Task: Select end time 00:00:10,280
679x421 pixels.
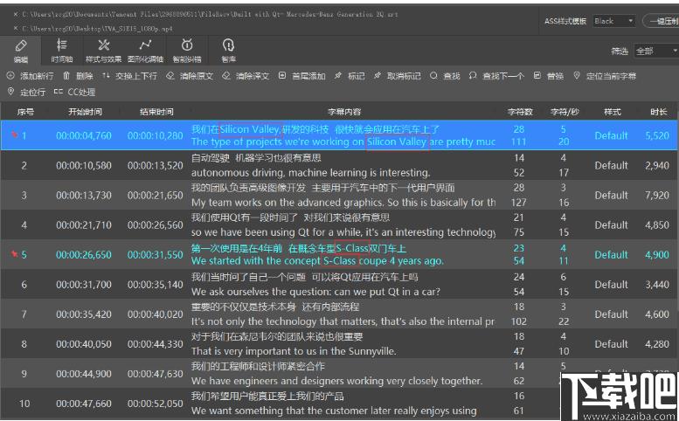Action: [x=155, y=135]
